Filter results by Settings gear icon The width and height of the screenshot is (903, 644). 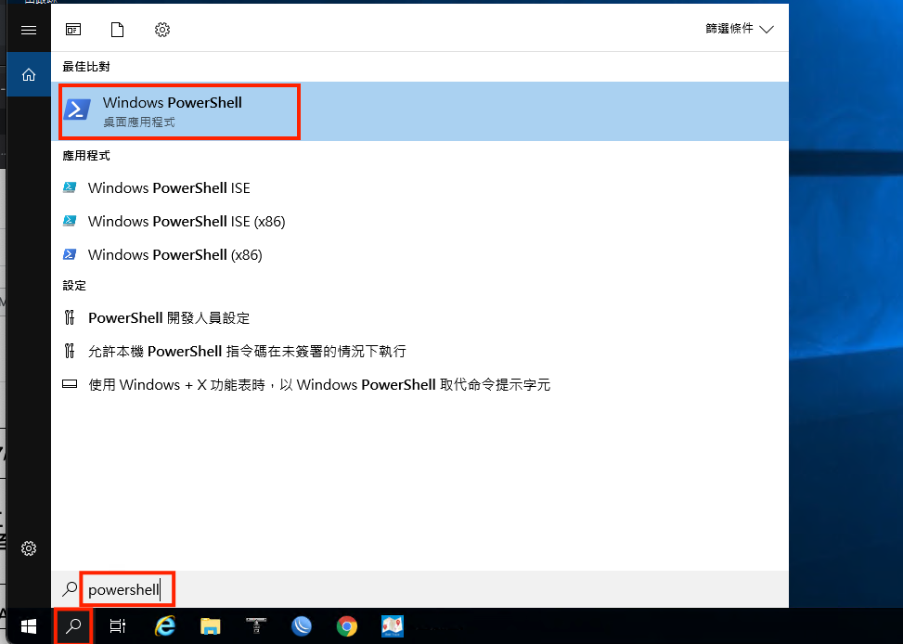click(162, 30)
